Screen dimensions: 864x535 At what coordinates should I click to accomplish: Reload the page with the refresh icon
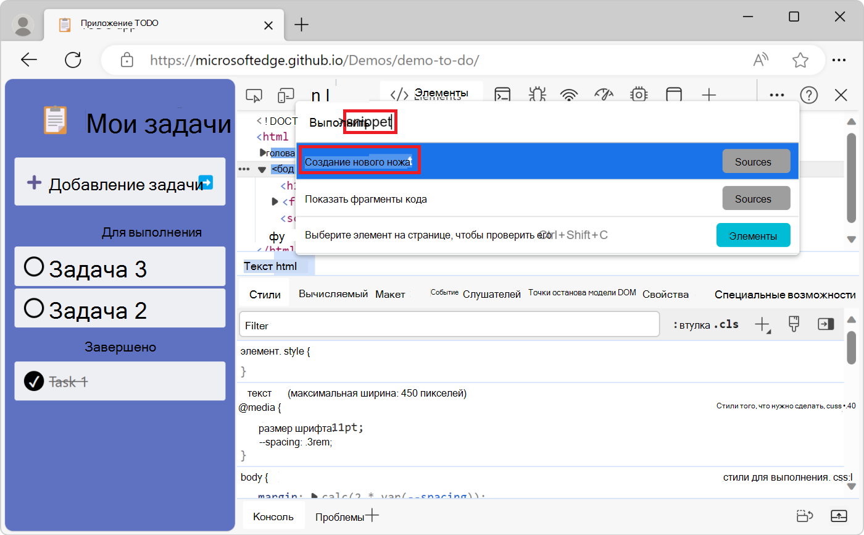coord(73,59)
